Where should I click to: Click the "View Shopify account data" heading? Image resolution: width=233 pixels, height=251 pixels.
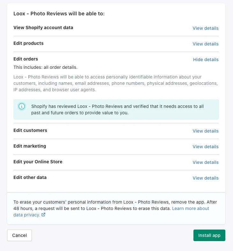click(43, 28)
